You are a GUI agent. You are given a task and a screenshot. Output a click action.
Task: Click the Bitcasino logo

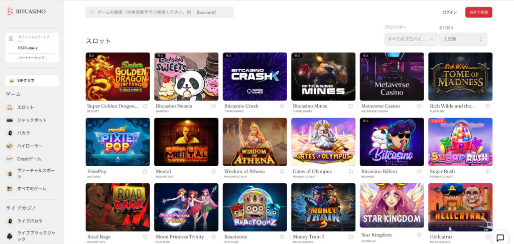pyautogui.click(x=26, y=12)
